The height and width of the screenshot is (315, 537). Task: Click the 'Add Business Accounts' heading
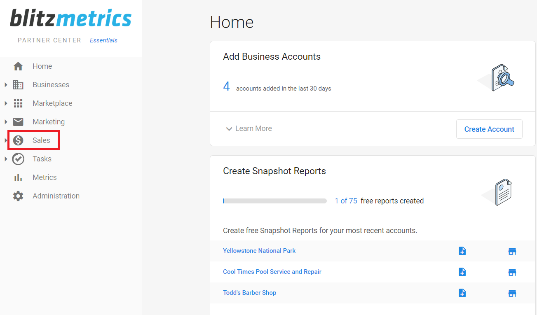point(272,57)
